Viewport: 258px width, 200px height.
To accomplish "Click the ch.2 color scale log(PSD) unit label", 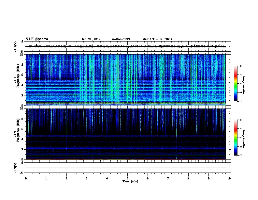I will click(244, 139).
